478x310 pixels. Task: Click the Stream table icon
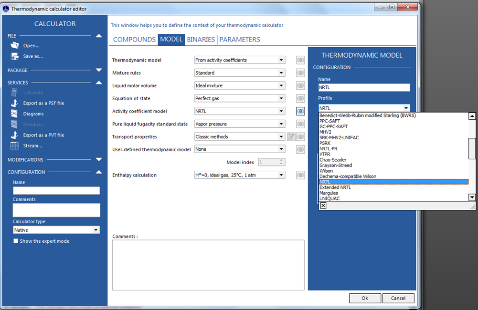pos(15,145)
